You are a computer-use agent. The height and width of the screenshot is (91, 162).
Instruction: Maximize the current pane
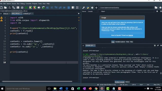73,8
